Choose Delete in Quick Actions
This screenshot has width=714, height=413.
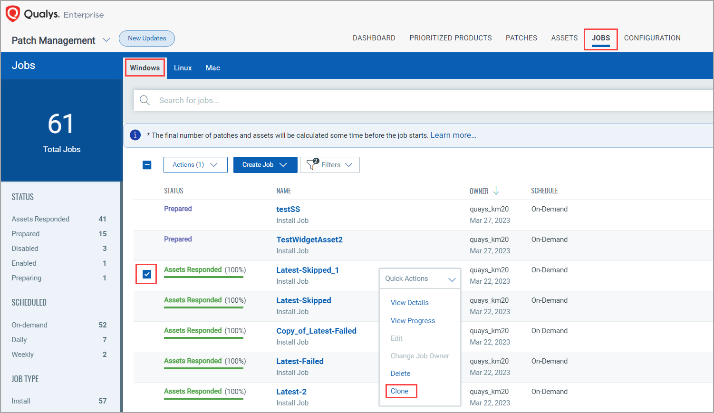pyautogui.click(x=400, y=374)
